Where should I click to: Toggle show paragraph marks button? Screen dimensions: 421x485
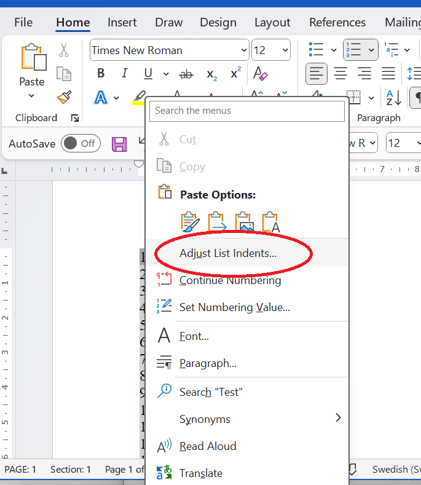pos(416,98)
